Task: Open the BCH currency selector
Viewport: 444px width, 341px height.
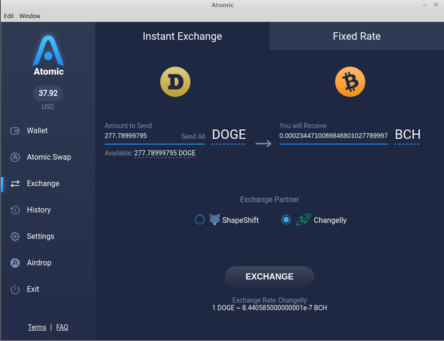Action: coord(407,135)
